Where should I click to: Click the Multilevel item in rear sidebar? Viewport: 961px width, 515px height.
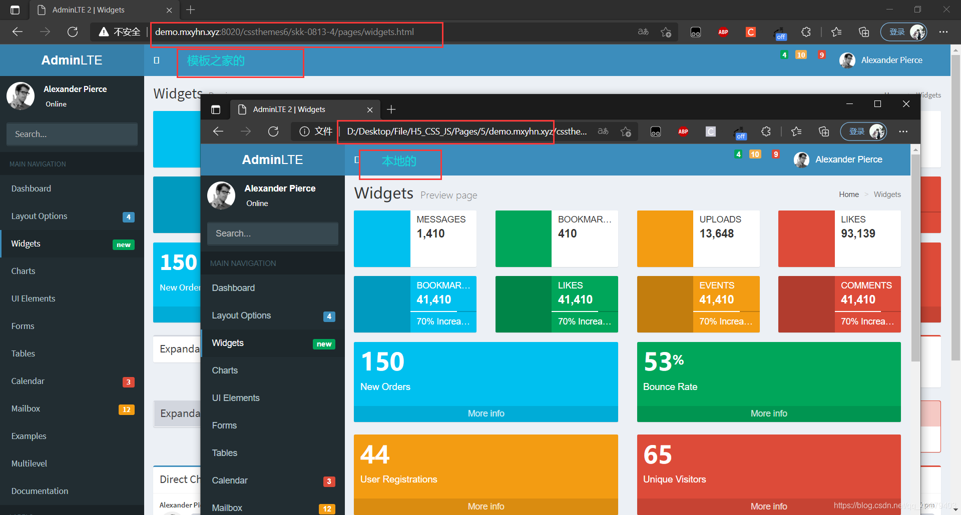click(72, 463)
